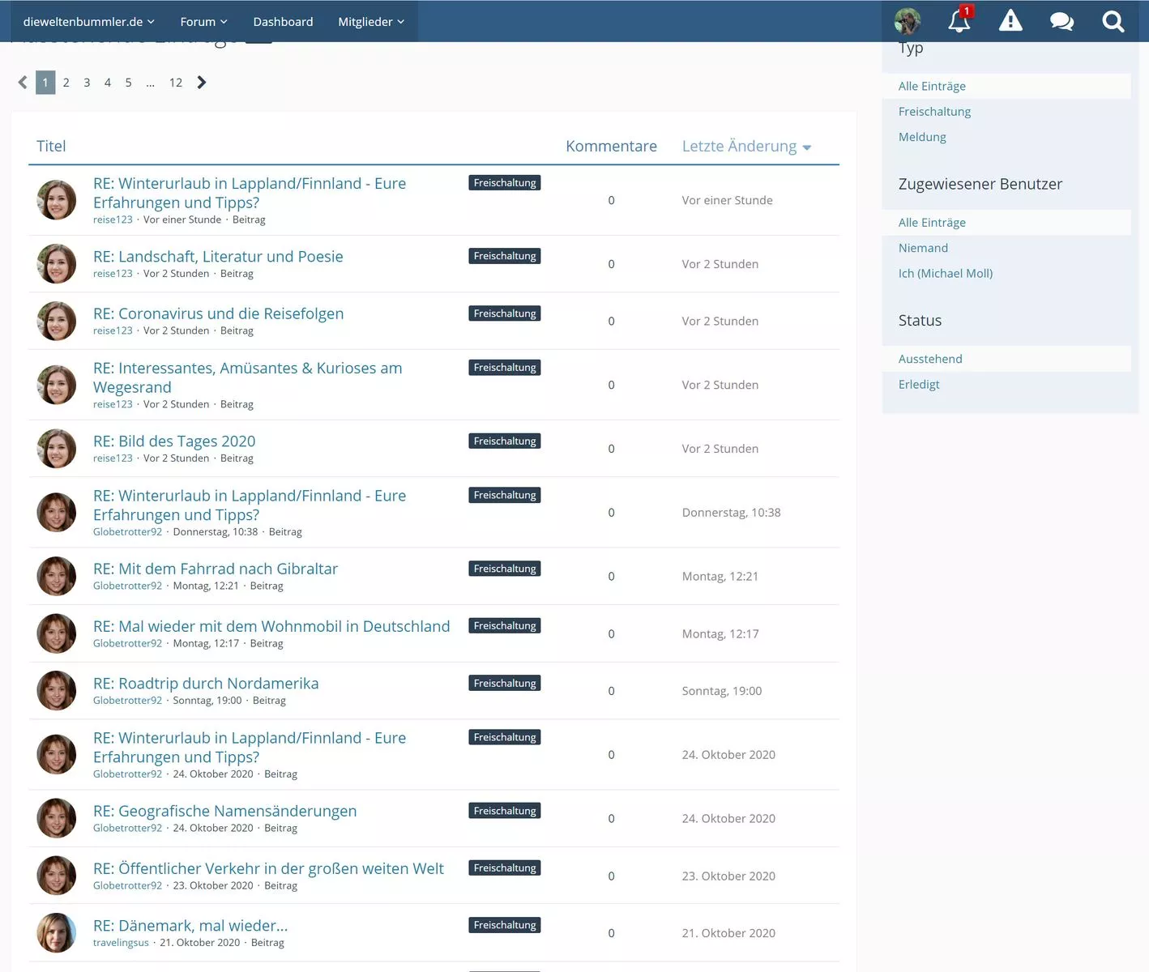Open the notifications bell icon

[x=959, y=21]
